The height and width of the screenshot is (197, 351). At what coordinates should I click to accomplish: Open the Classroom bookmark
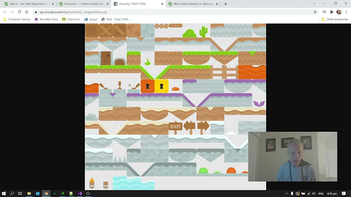click(x=71, y=19)
